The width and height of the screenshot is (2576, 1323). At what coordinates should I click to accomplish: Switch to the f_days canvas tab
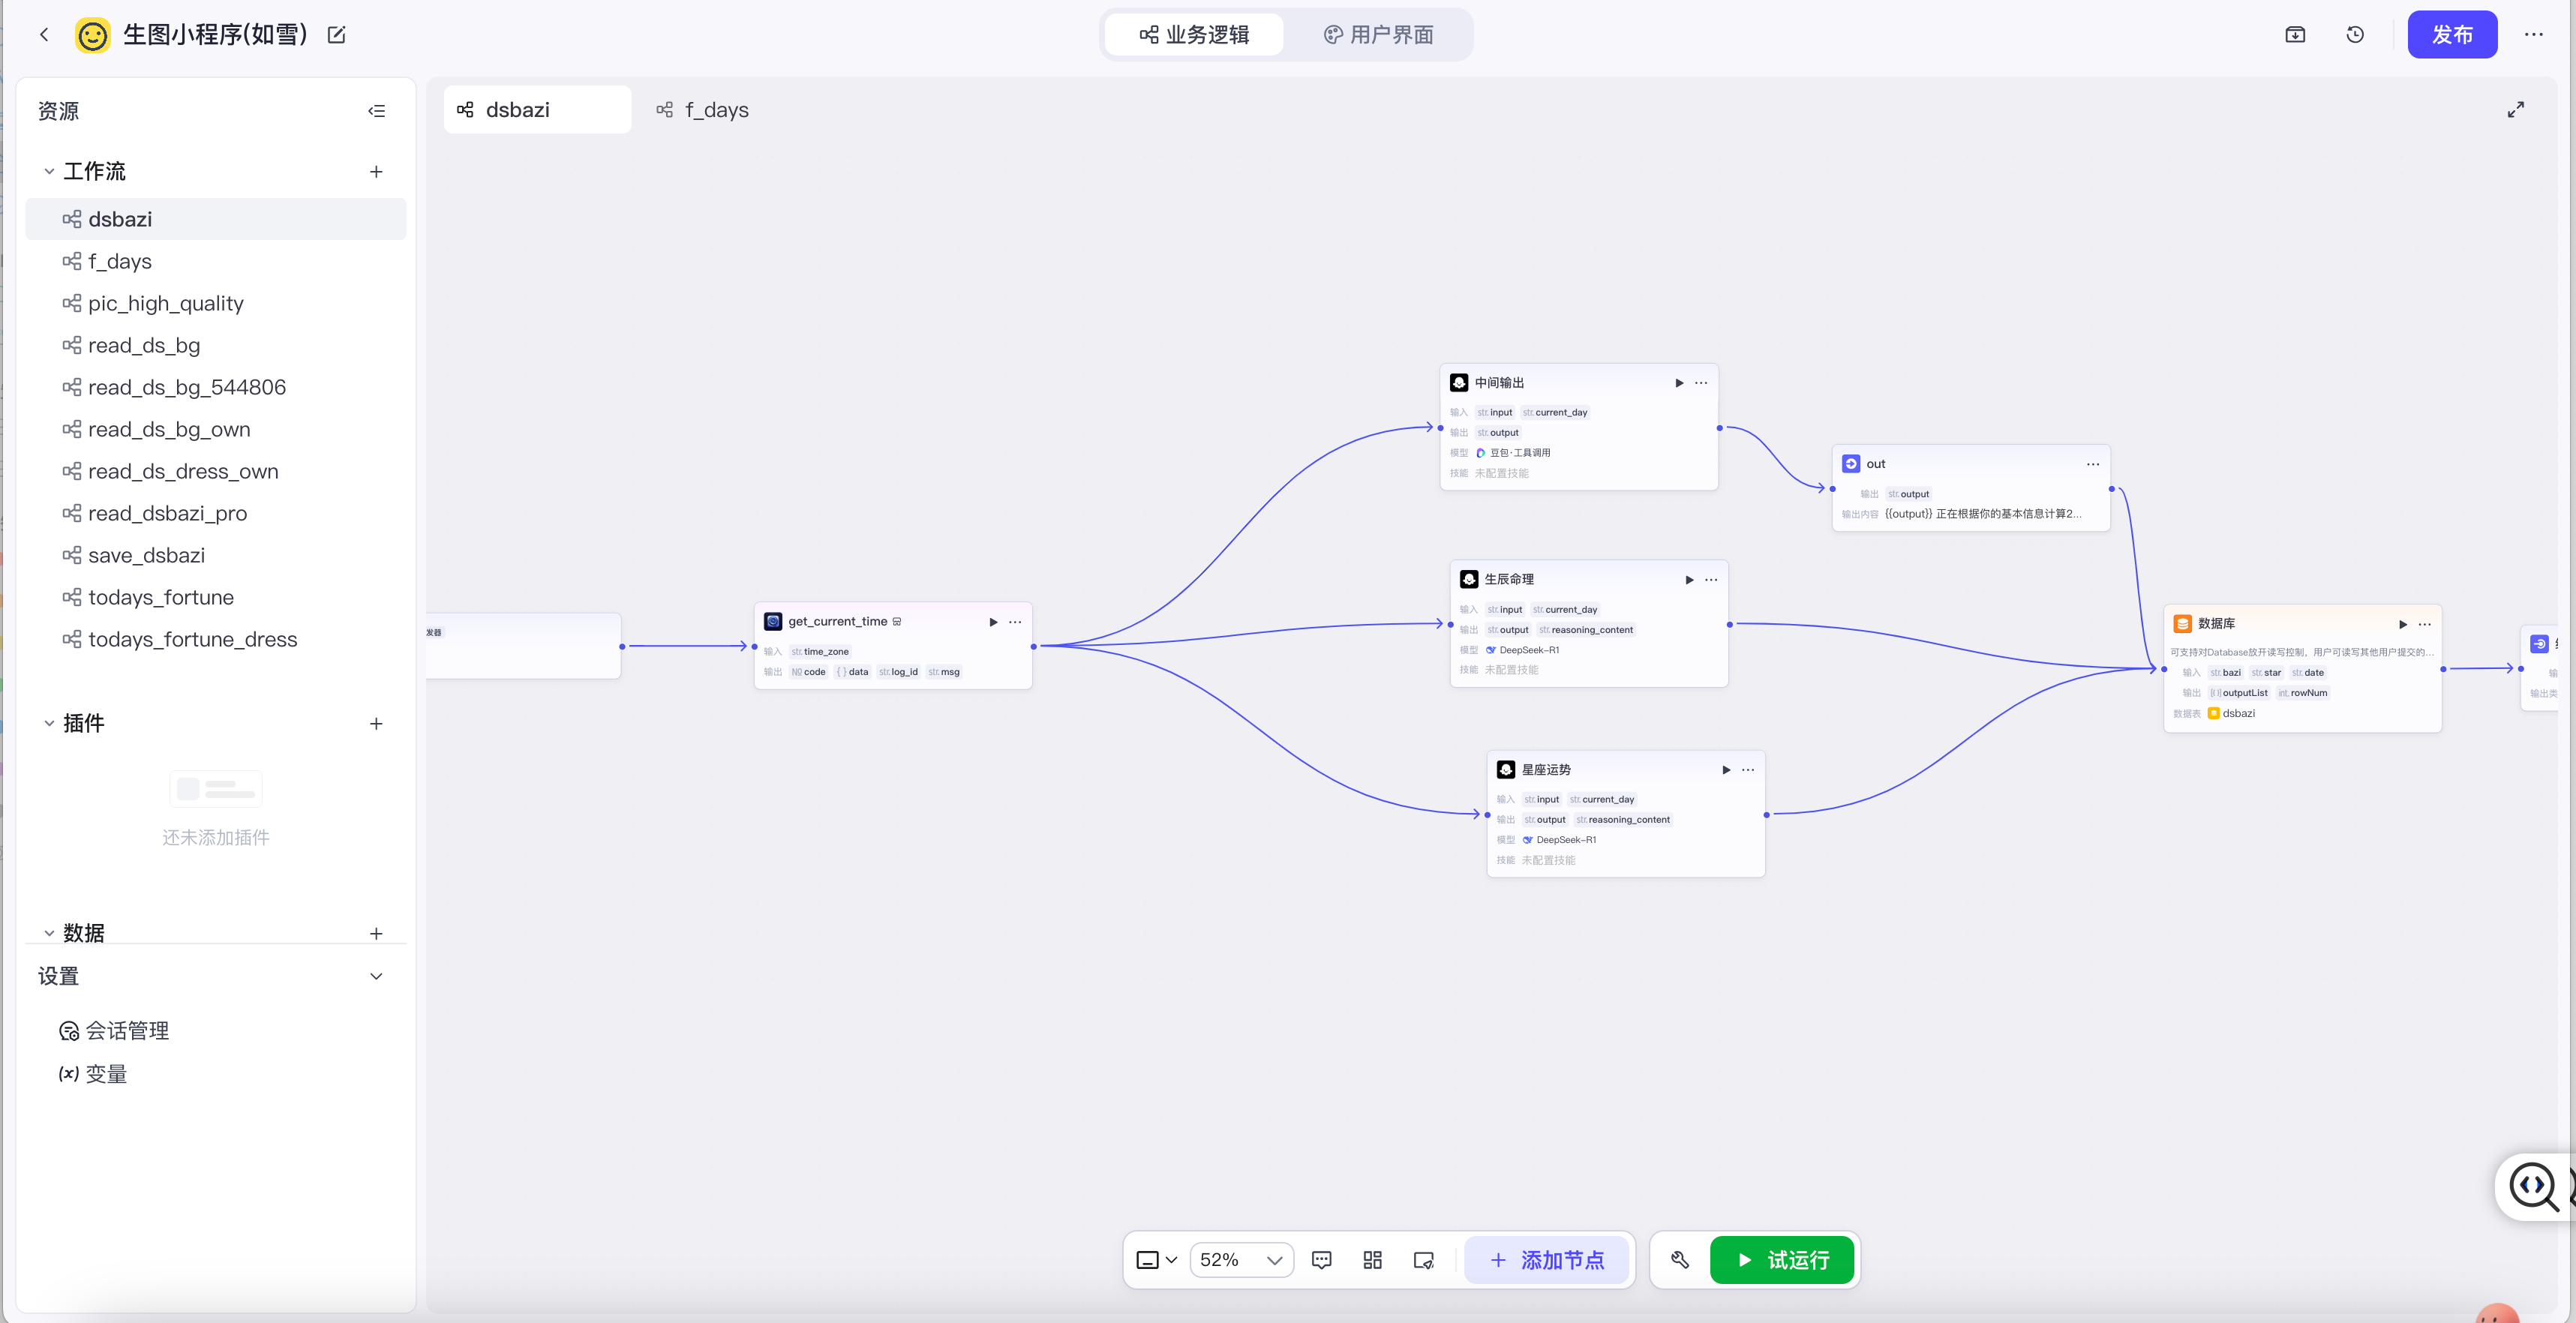(x=703, y=110)
